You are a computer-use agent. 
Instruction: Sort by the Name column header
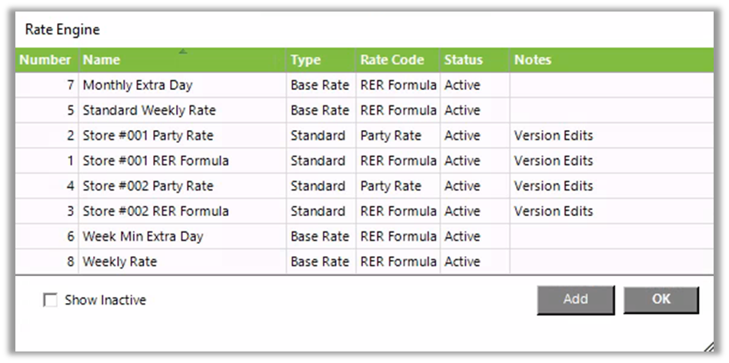click(x=102, y=60)
